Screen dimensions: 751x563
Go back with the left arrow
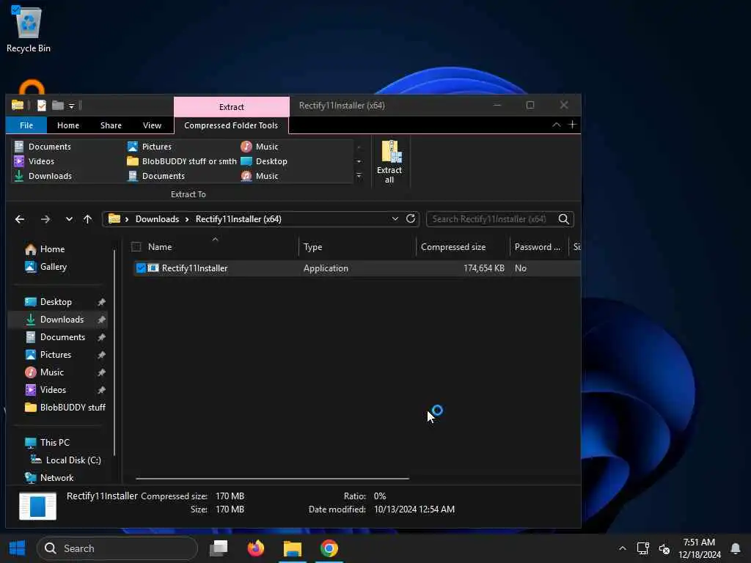pos(20,219)
